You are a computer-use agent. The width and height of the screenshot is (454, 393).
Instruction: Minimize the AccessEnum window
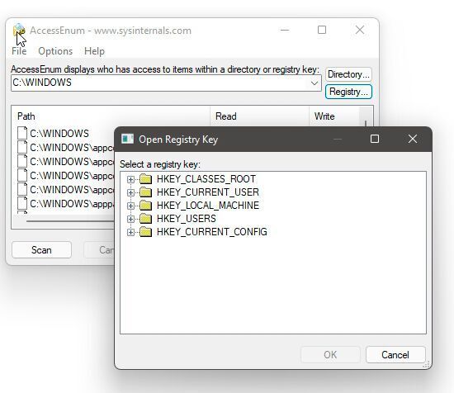point(285,30)
